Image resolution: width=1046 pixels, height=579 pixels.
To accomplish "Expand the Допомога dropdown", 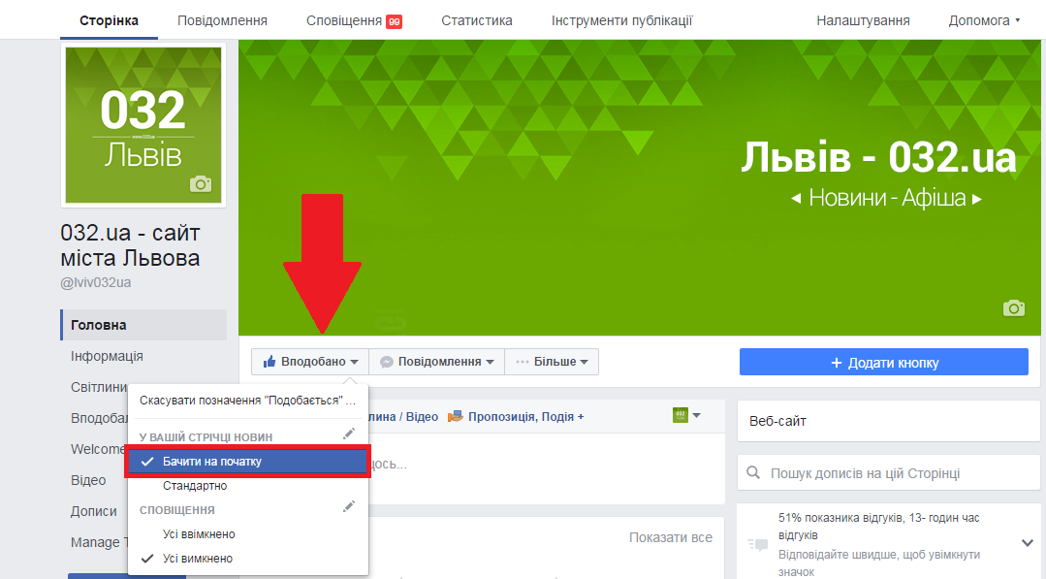I will 984,20.
